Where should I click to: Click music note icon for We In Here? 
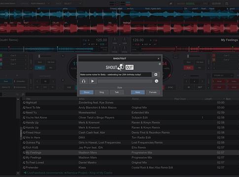[24, 138]
